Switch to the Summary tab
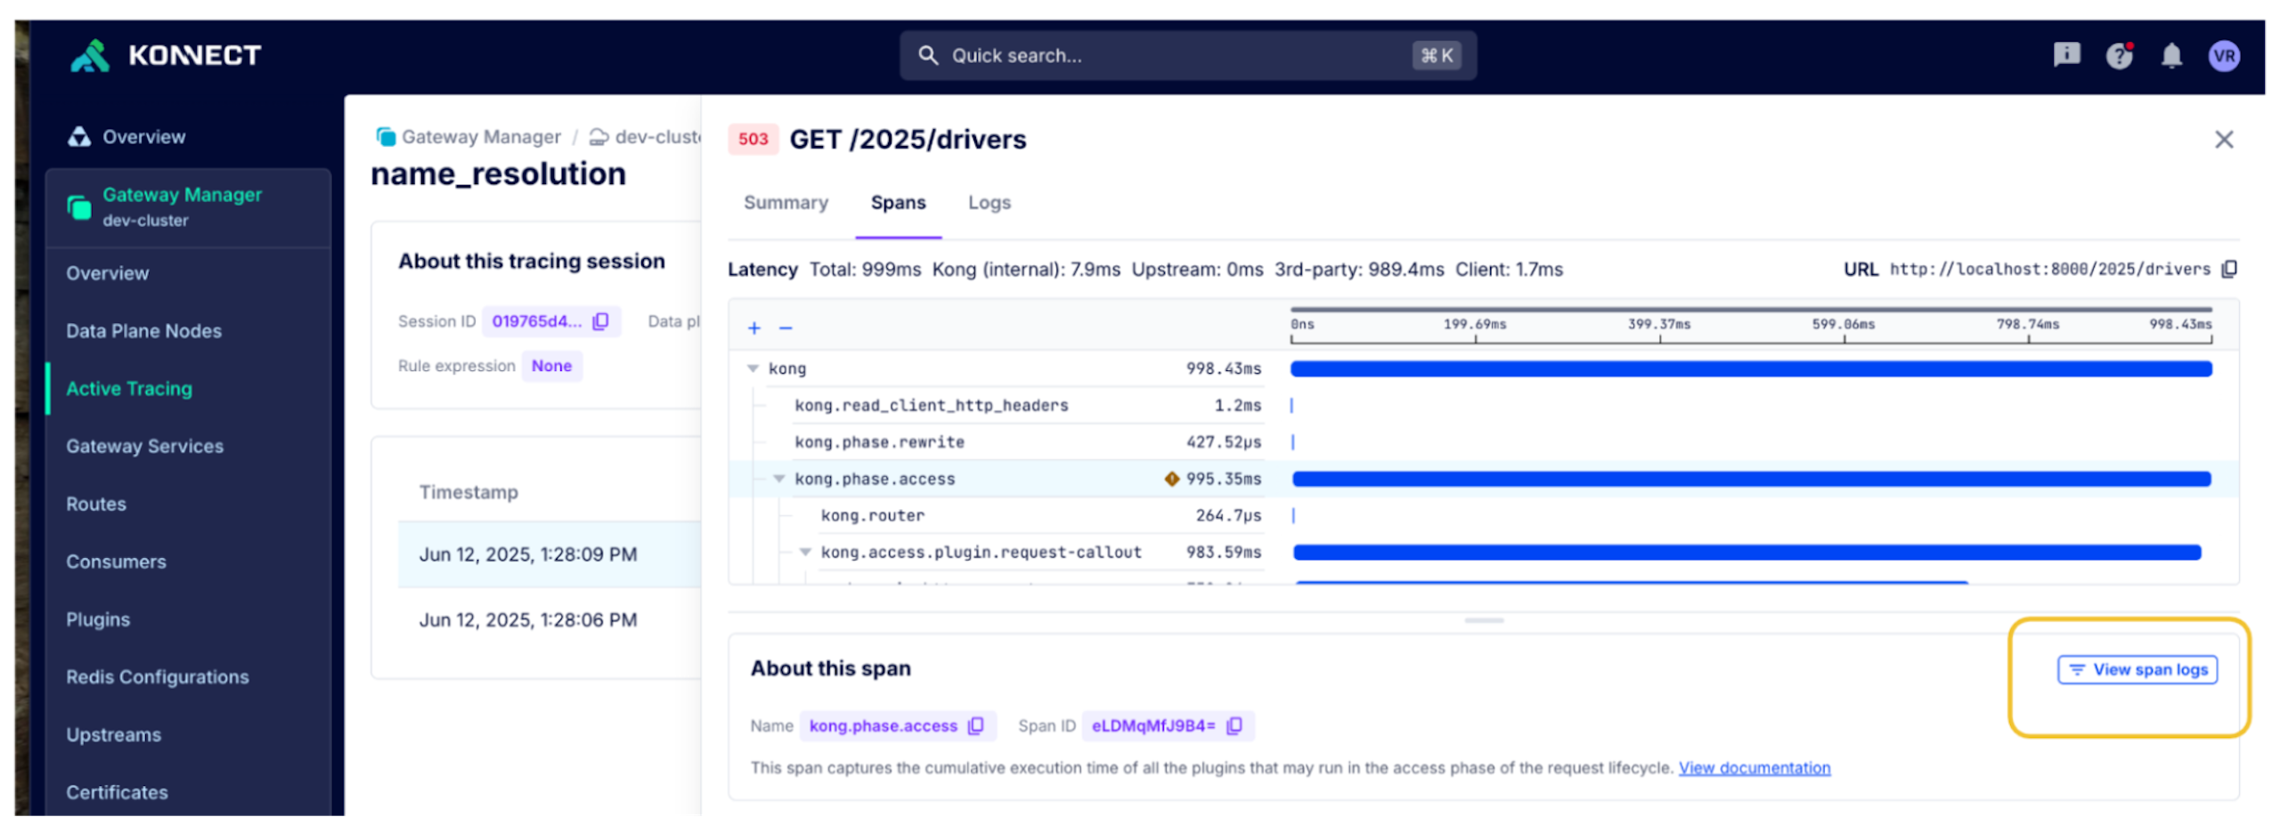Image resolution: width=2280 pixels, height=817 pixels. click(786, 203)
